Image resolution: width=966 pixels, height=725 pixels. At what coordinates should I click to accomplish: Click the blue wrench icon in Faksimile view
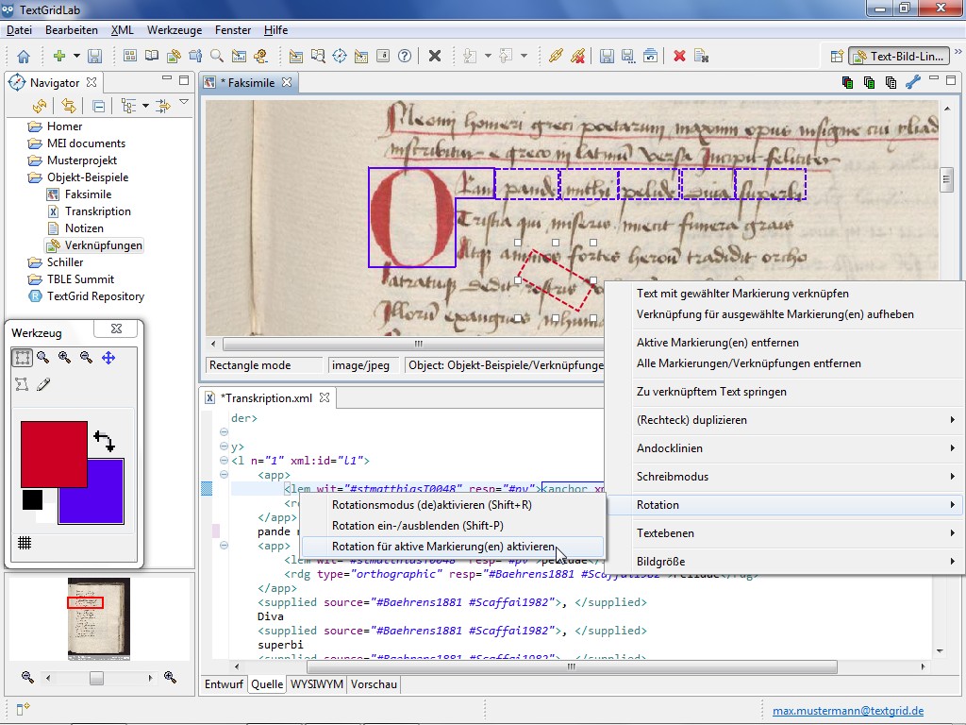(x=912, y=83)
